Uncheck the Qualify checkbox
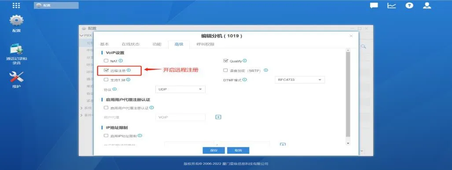Screen dimensions: 452x170 225,61
